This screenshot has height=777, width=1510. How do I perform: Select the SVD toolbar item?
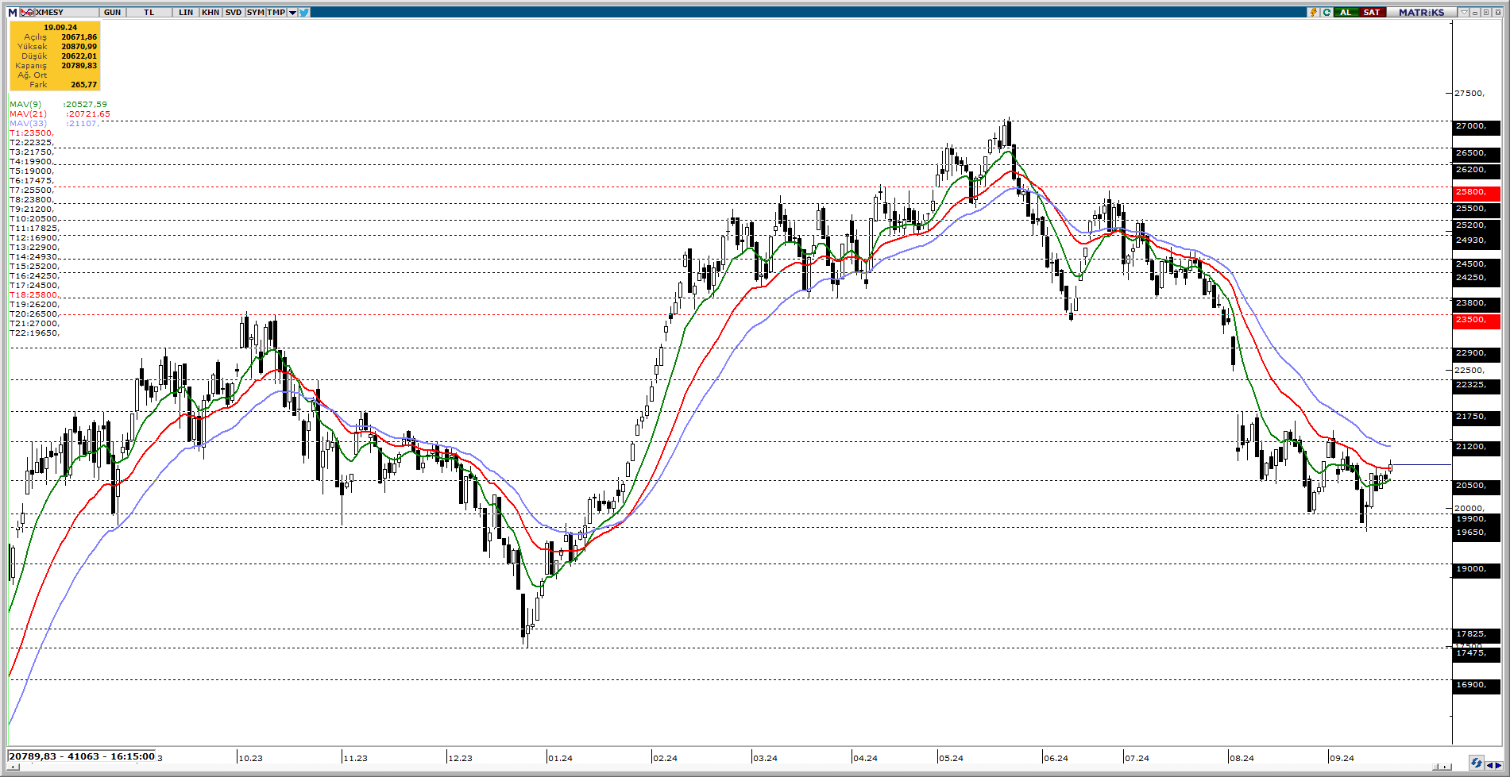coord(233,12)
